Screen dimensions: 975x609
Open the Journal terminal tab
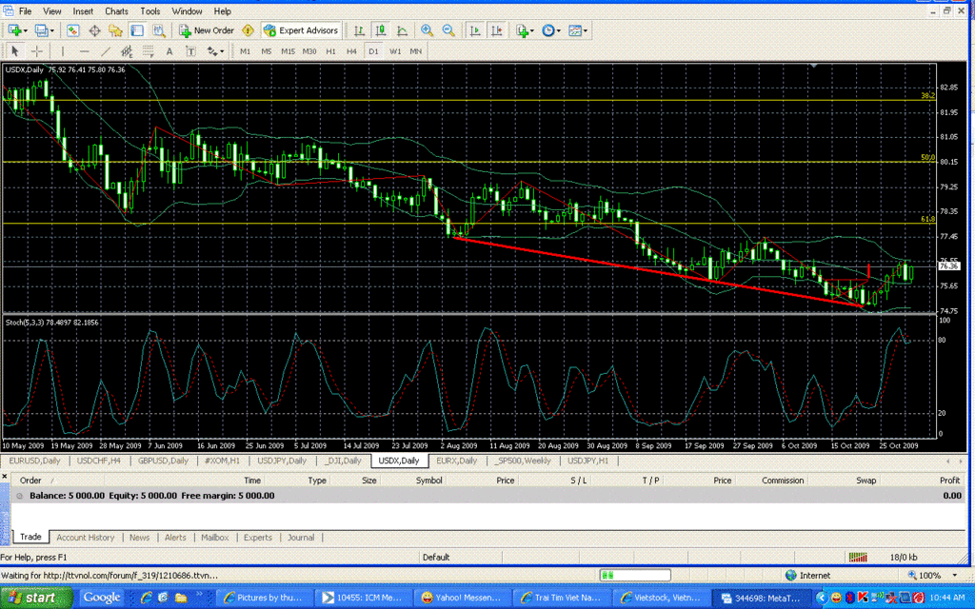(x=301, y=538)
